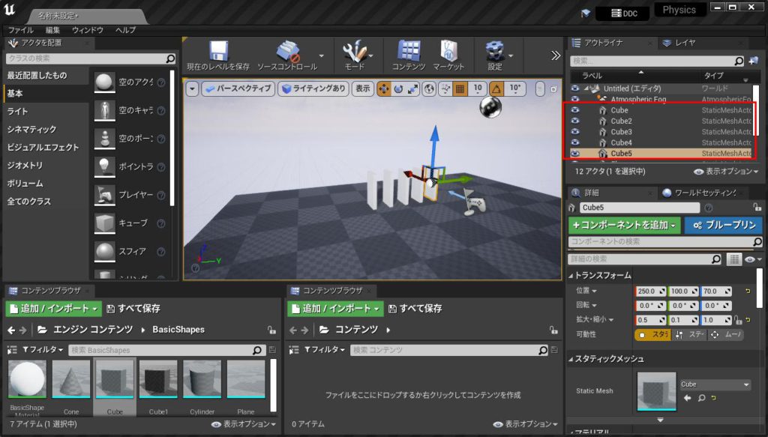Click the Point Light bulb icon

coord(104,167)
